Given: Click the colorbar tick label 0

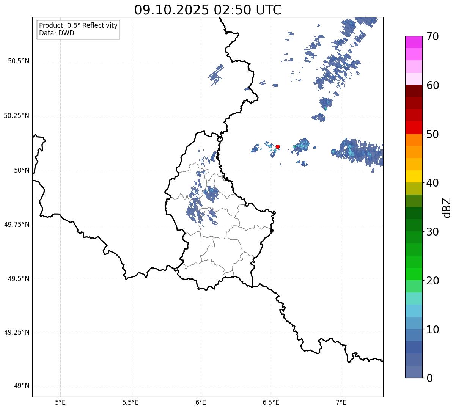Looking at the screenshot, I should 429,378.
